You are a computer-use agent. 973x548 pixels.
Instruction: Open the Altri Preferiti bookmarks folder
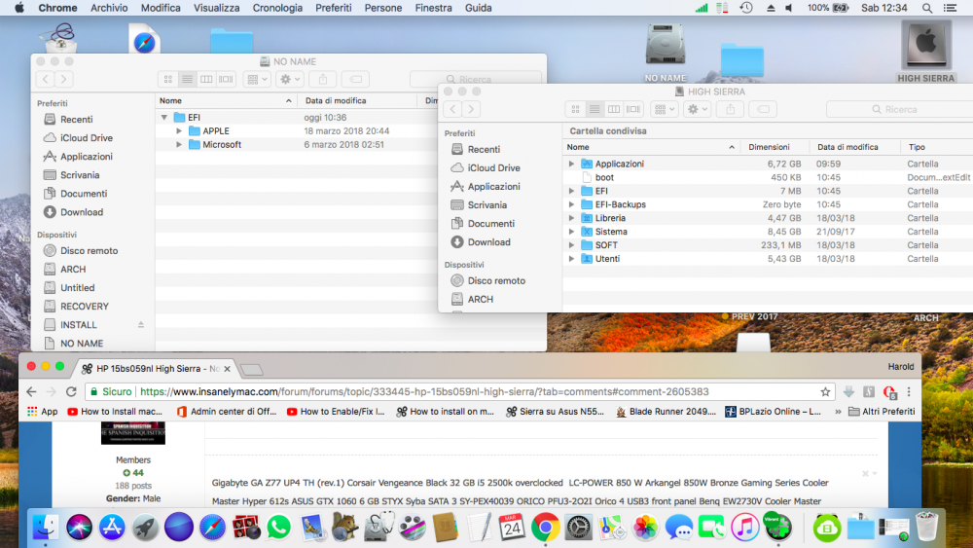(x=882, y=412)
